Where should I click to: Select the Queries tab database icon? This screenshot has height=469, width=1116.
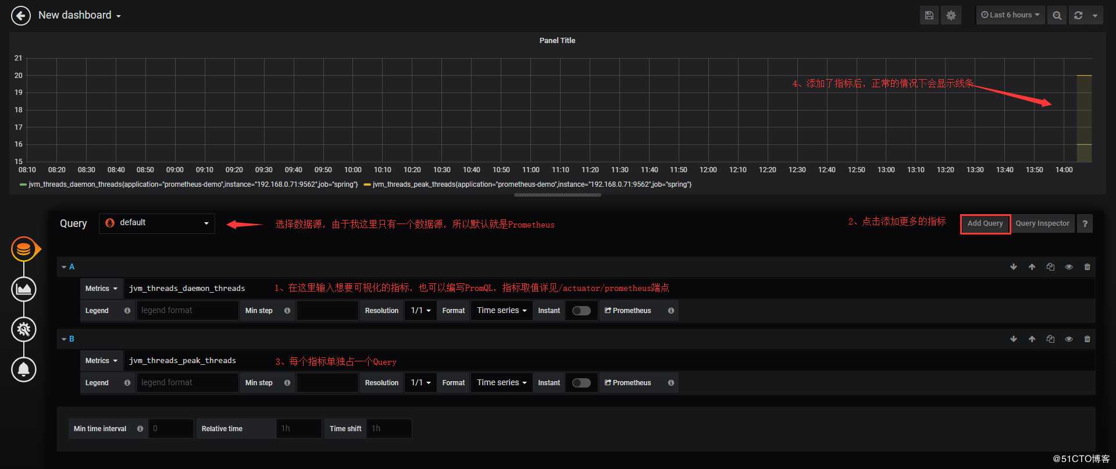pos(24,250)
